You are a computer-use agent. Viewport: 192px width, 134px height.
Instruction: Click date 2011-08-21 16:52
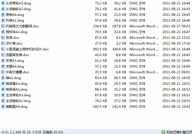(176, 89)
